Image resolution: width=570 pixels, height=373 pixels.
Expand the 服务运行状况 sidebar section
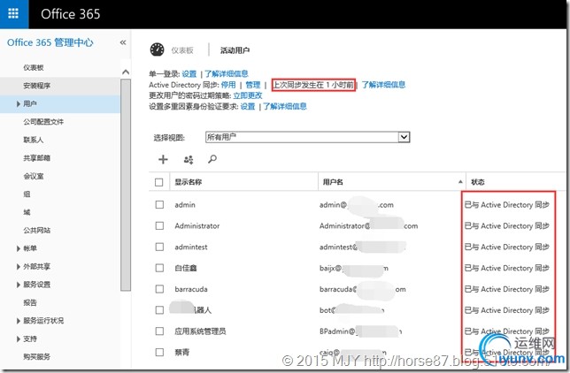[x=19, y=321]
